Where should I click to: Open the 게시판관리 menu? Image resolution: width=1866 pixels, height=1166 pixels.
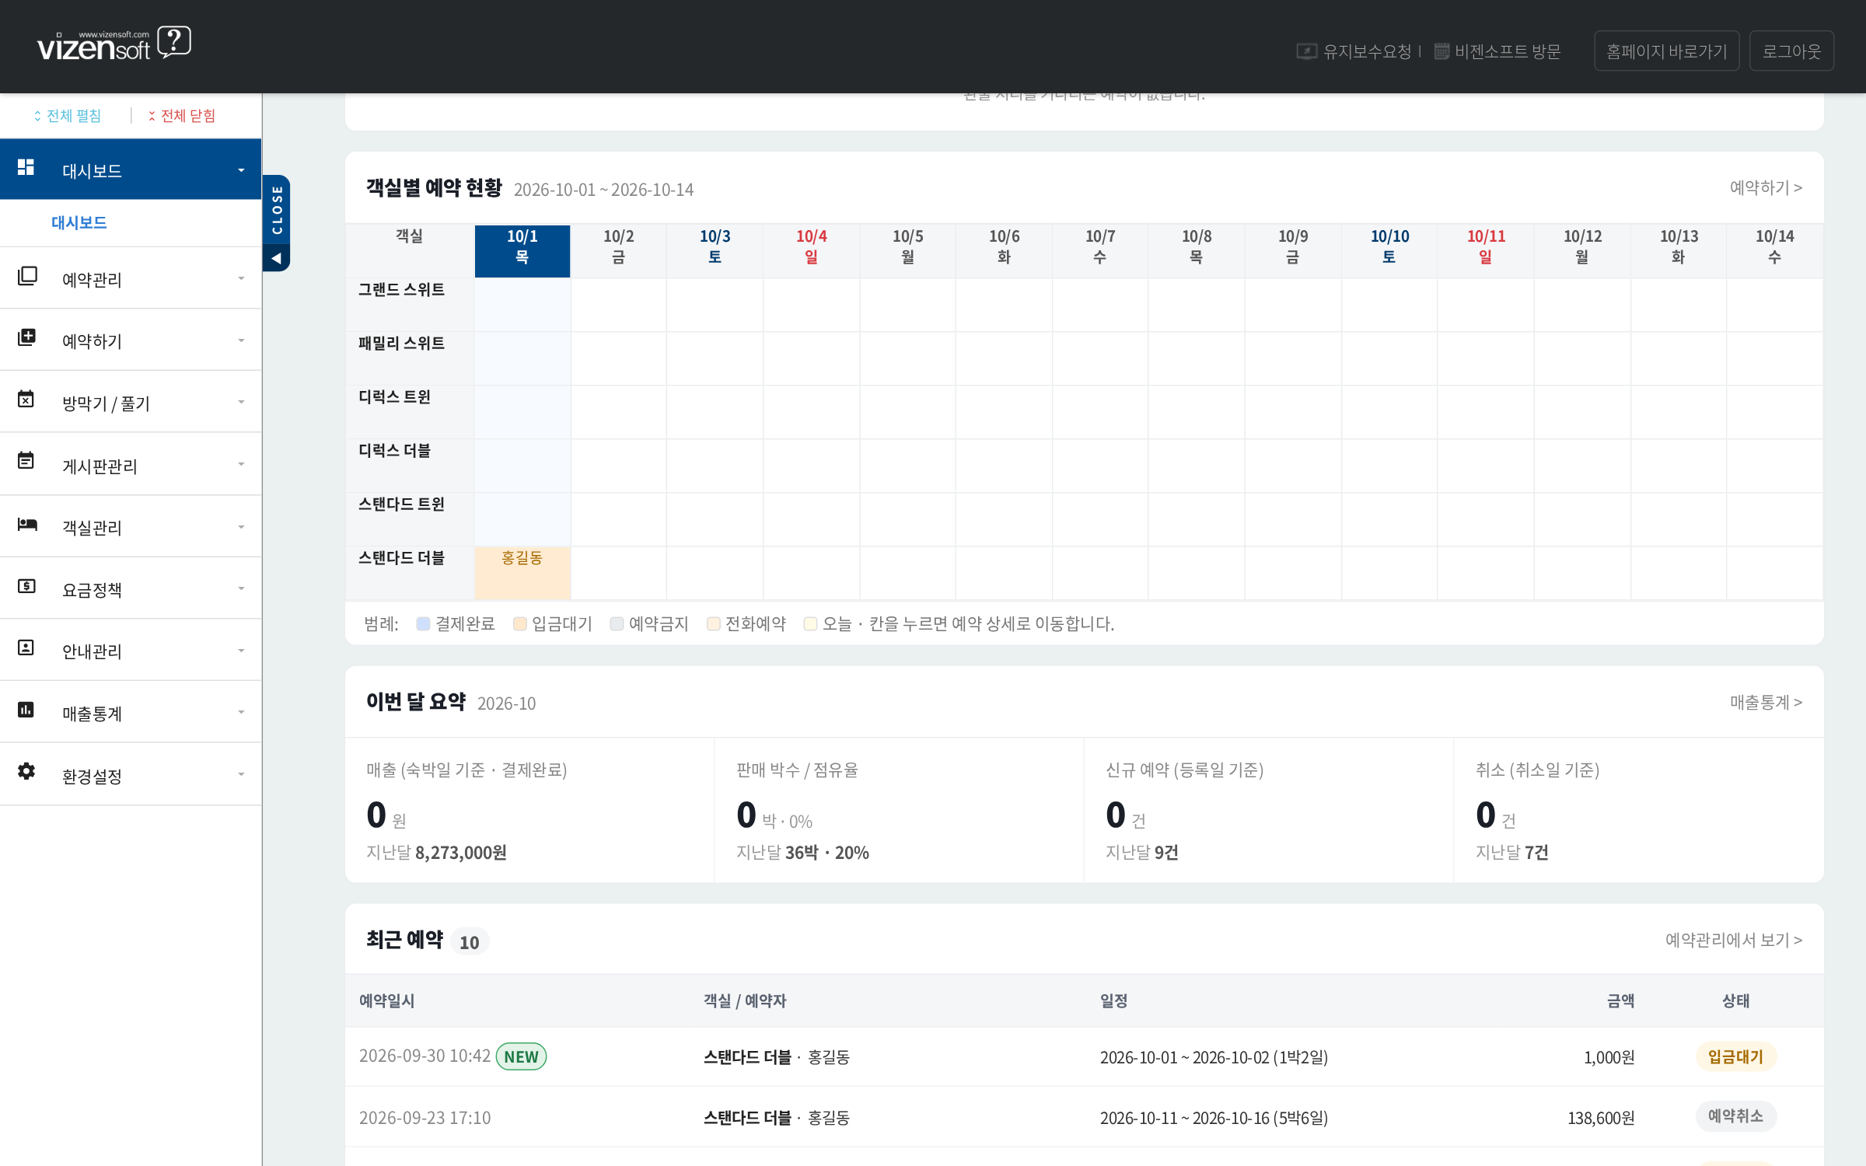click(x=131, y=465)
